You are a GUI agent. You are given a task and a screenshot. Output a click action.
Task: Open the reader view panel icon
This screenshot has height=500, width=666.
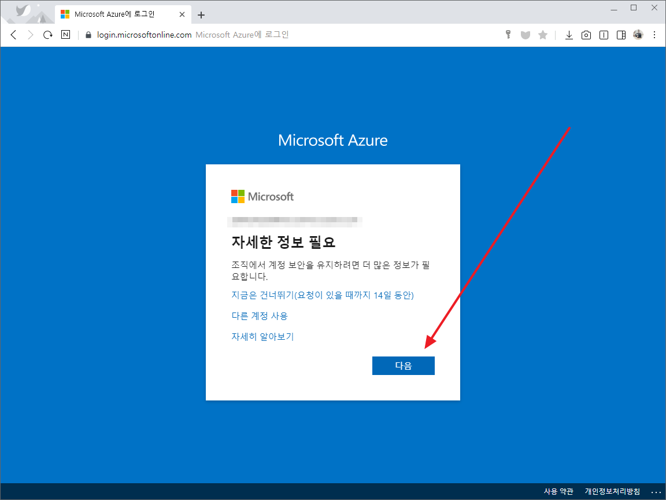coord(604,35)
